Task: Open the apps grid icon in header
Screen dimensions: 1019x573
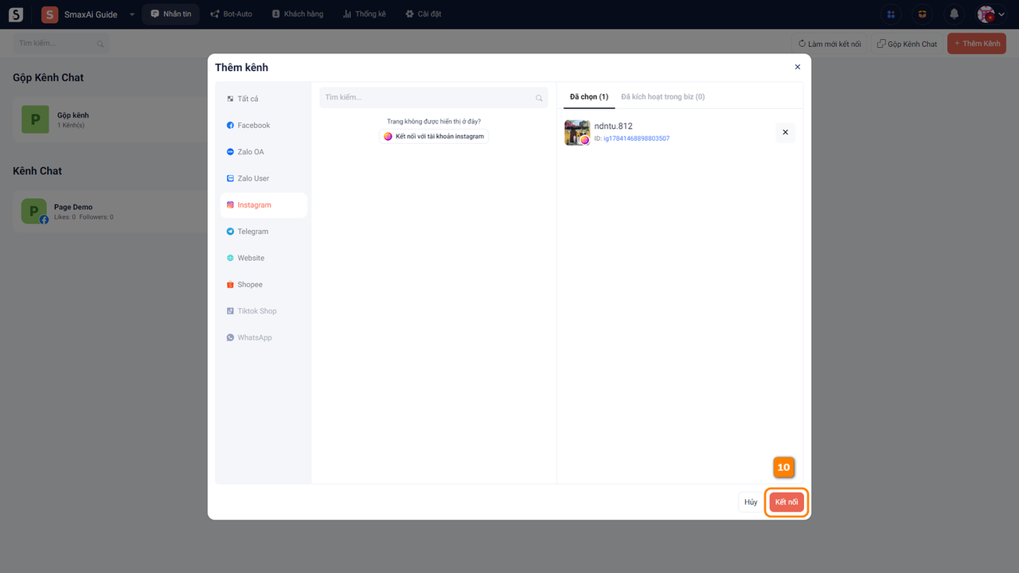Action: pos(891,14)
